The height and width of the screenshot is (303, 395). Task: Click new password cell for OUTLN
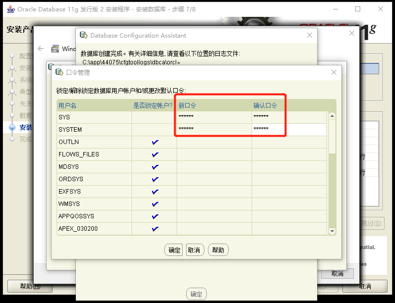coord(214,142)
